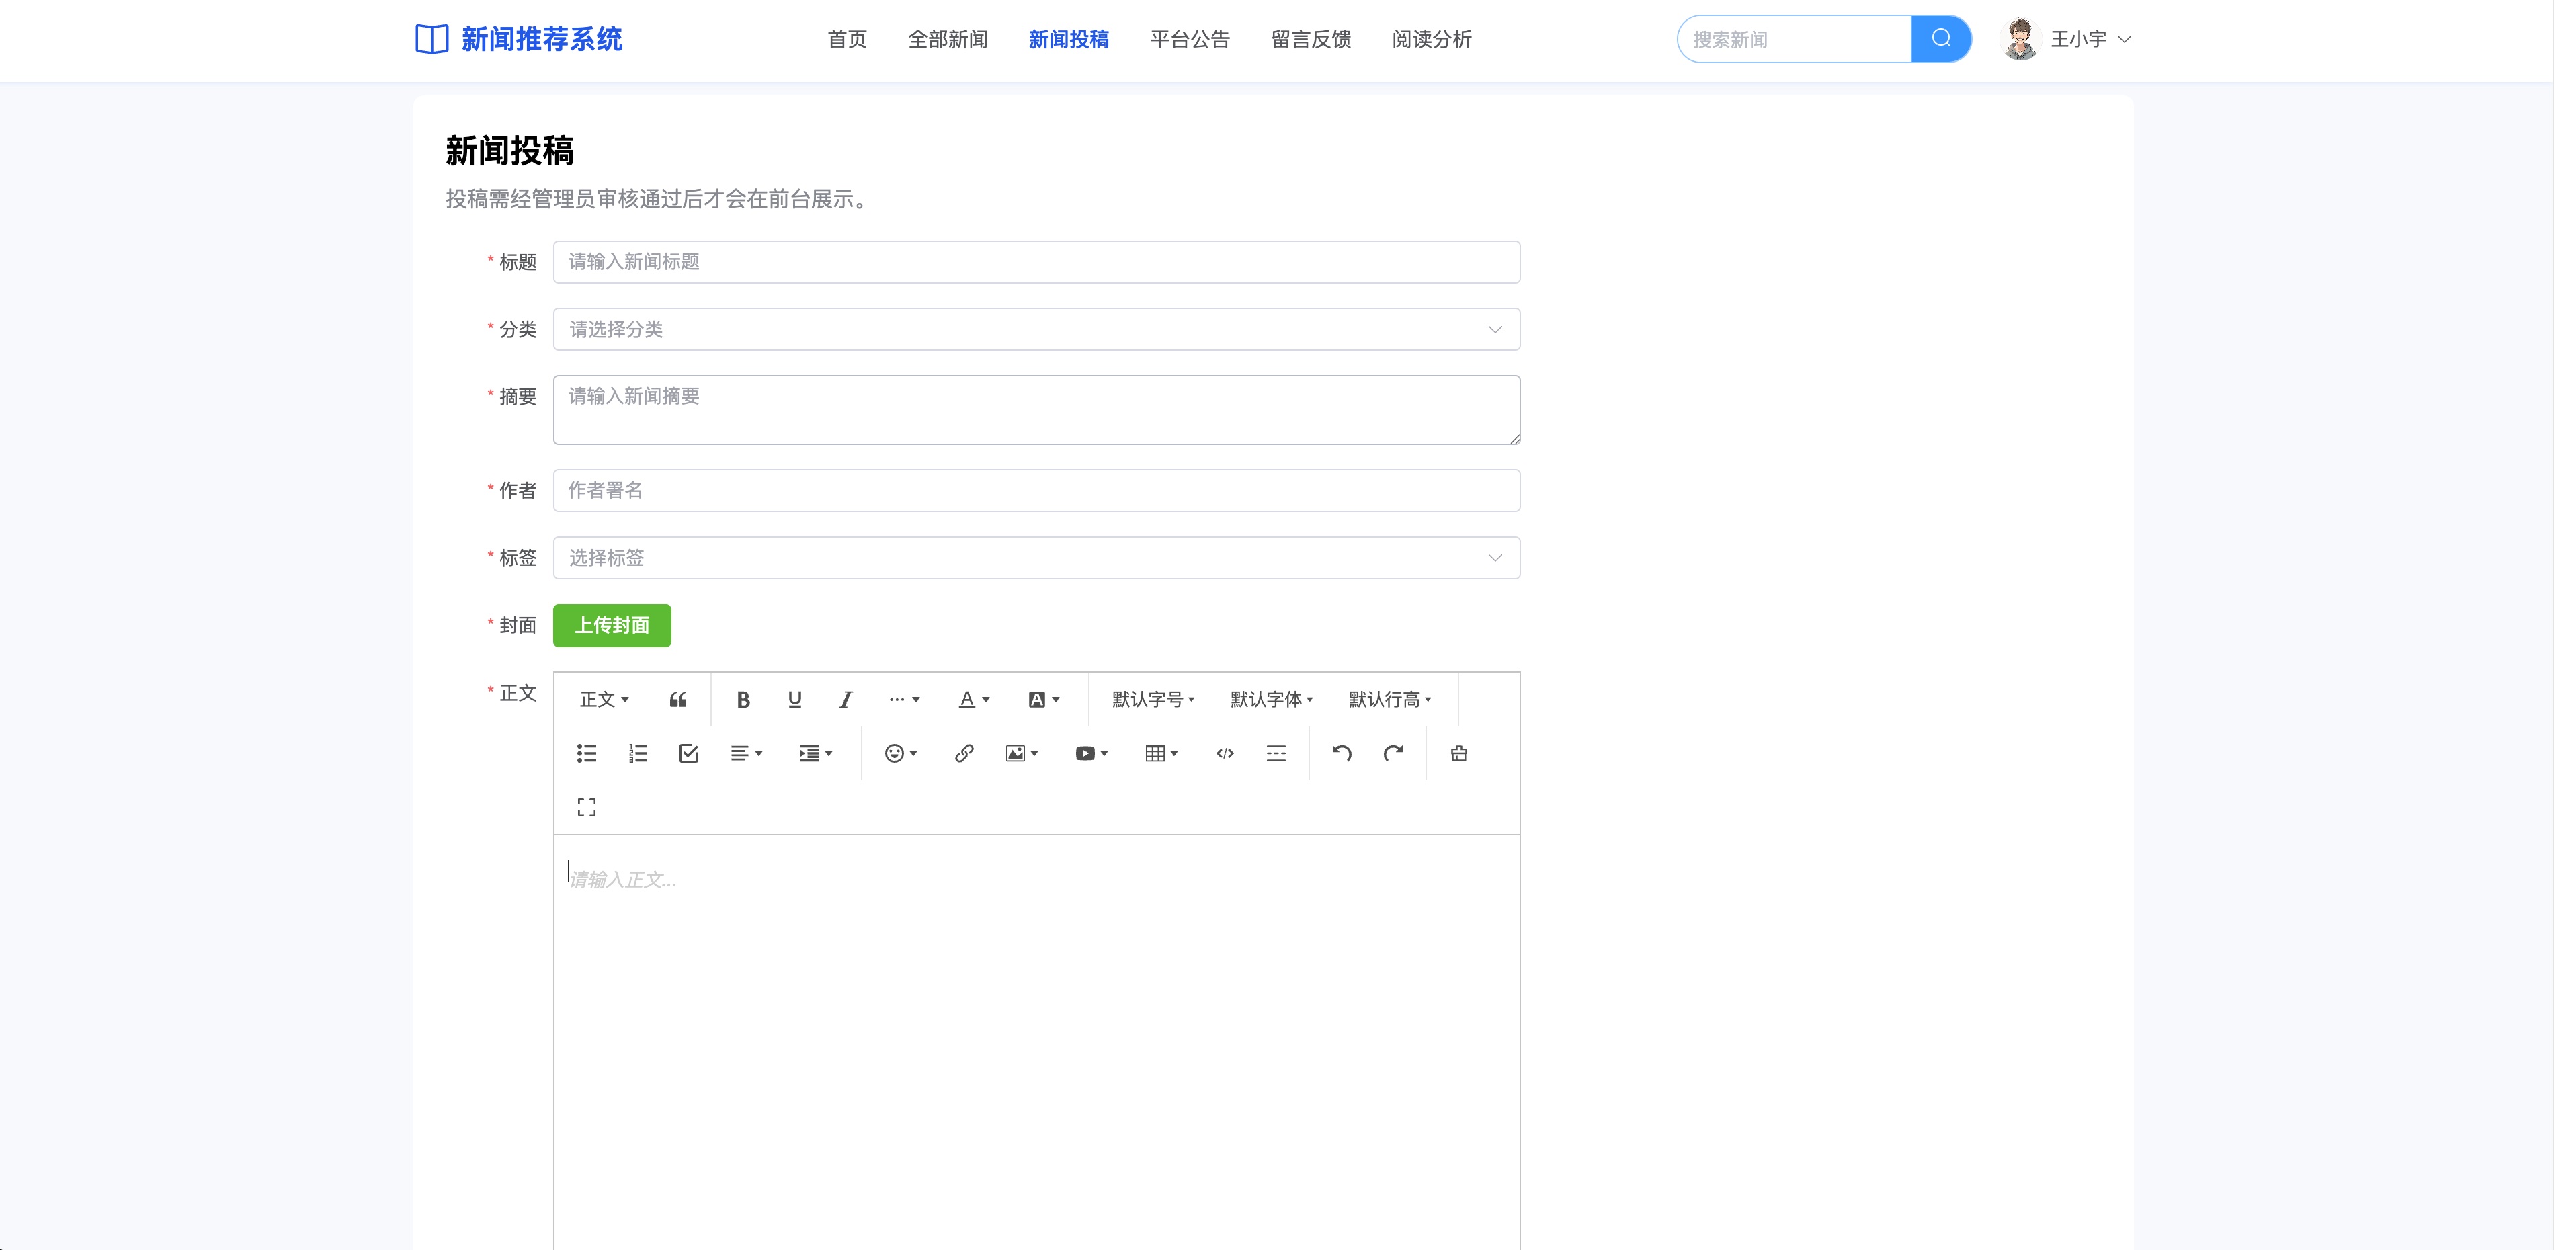Toggle italic formatting

click(x=846, y=700)
